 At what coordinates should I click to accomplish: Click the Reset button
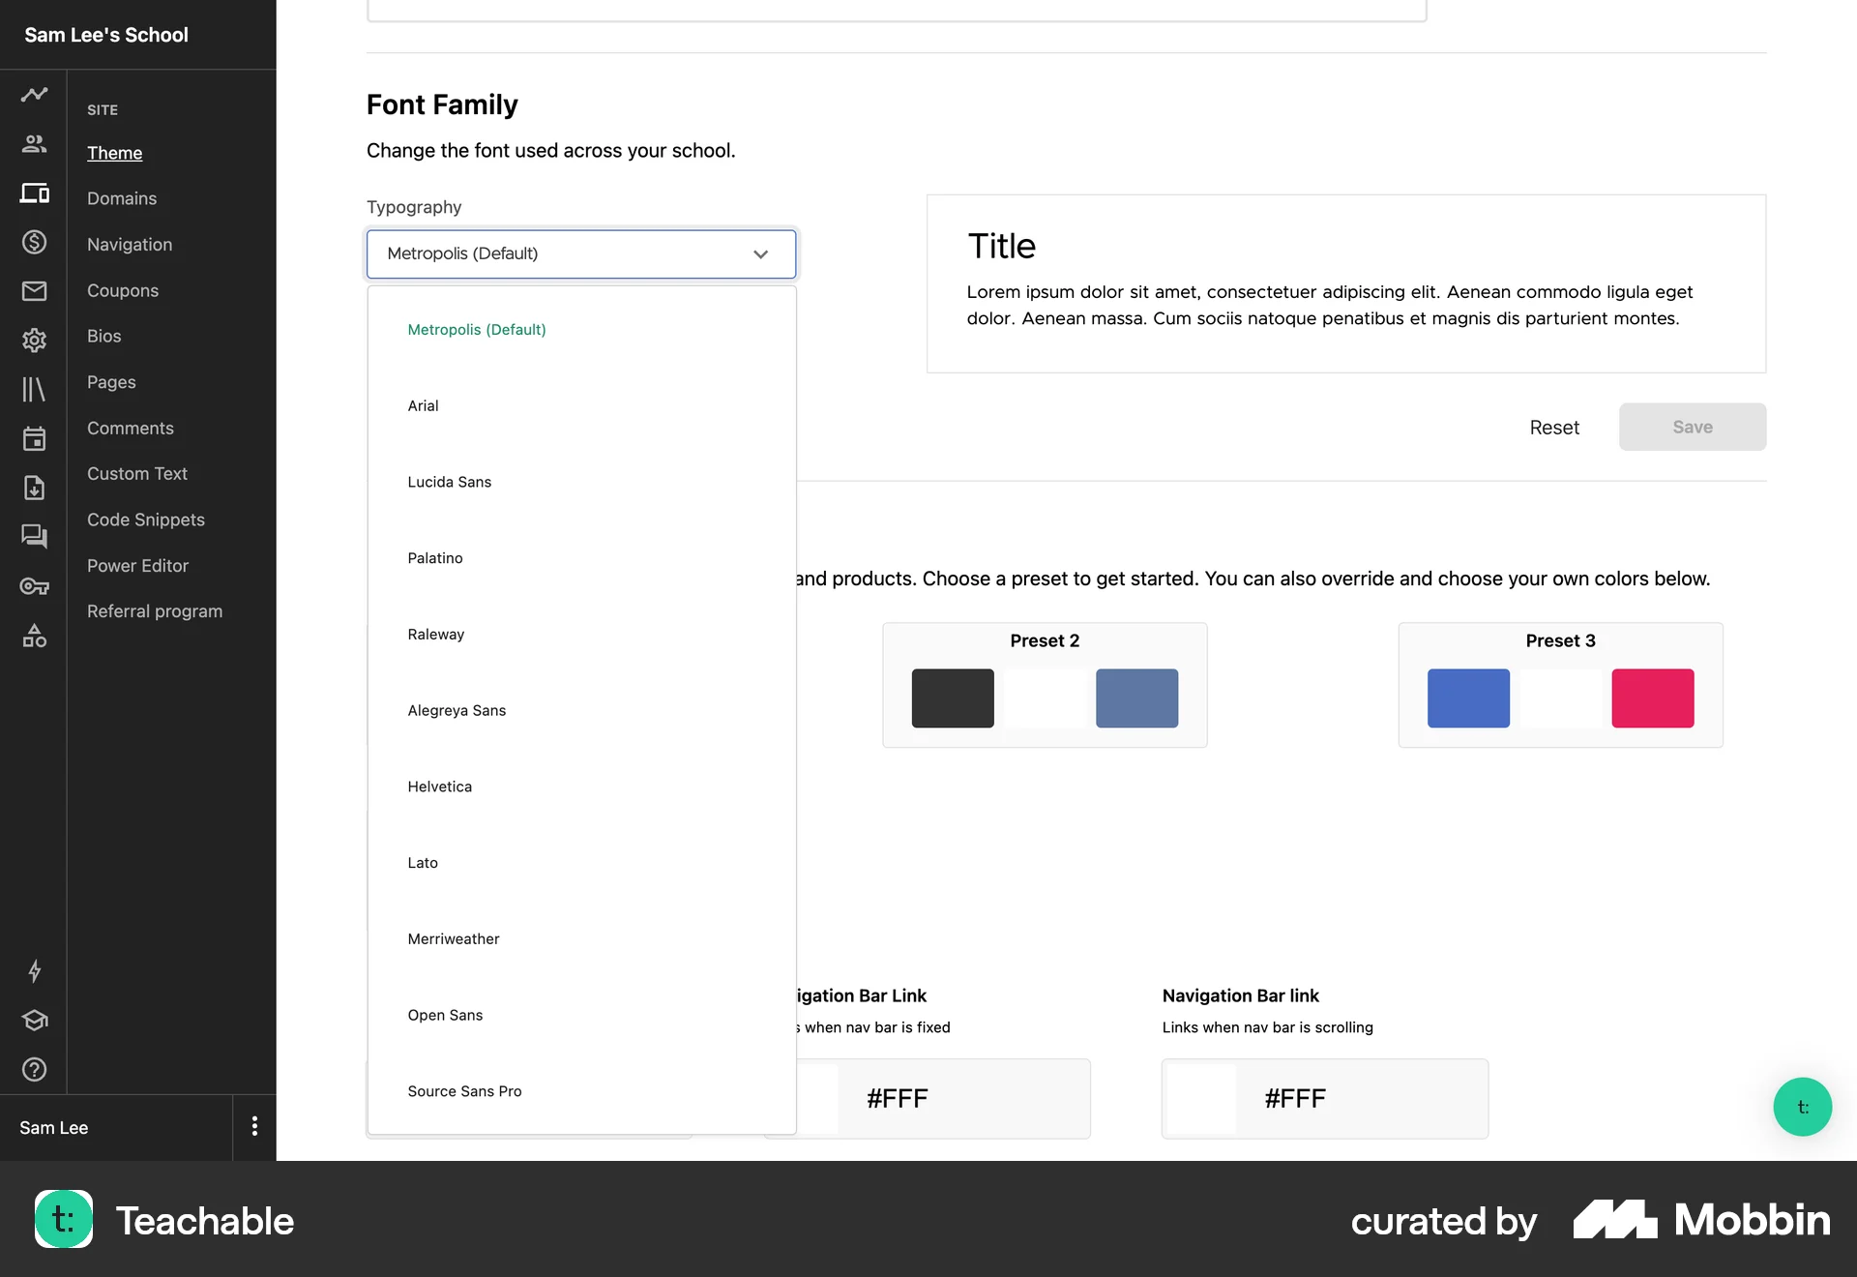(1553, 427)
